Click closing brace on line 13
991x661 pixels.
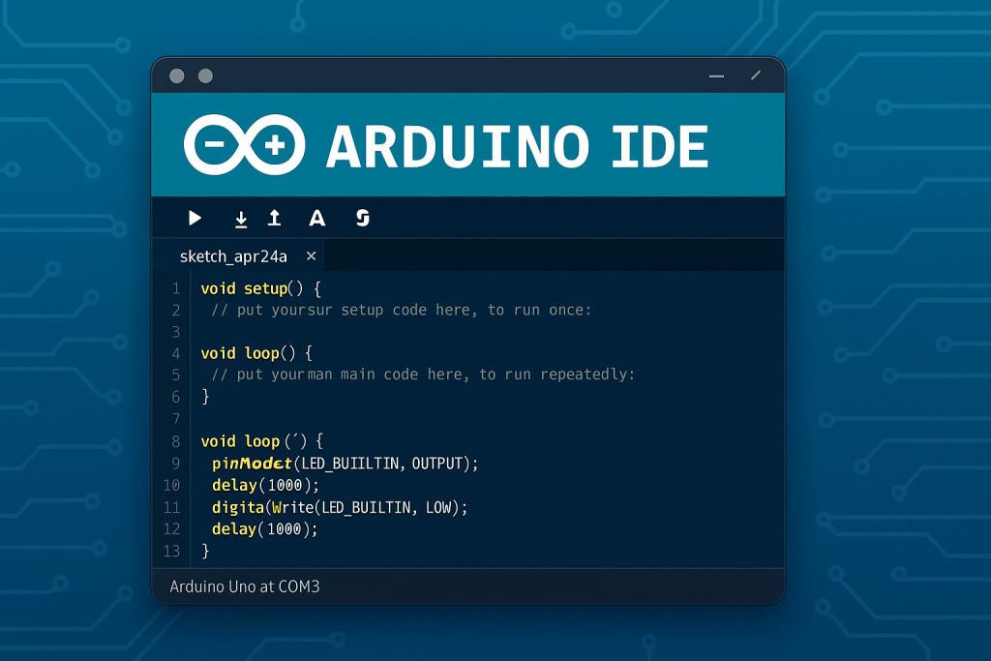pos(205,551)
